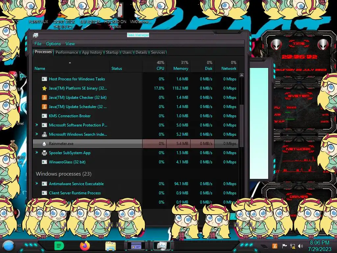Click the Java Update Scheduler orange icon
The image size is (337, 253).
coord(44,107)
